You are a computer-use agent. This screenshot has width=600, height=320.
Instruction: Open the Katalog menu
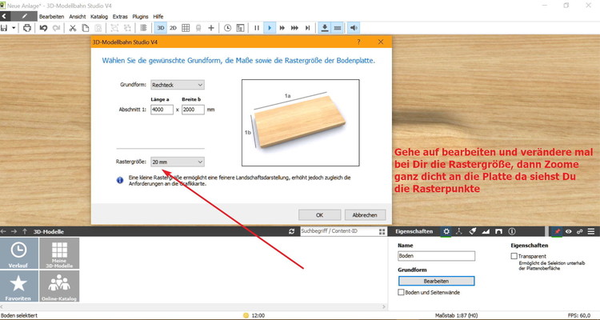coord(99,17)
